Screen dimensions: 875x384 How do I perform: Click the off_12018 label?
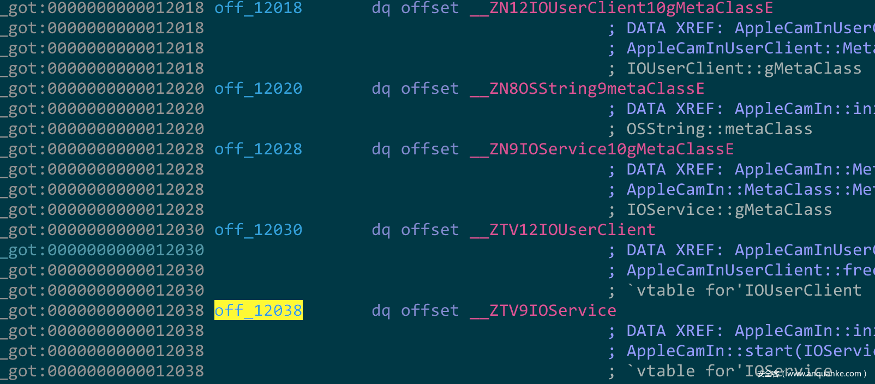tap(259, 8)
